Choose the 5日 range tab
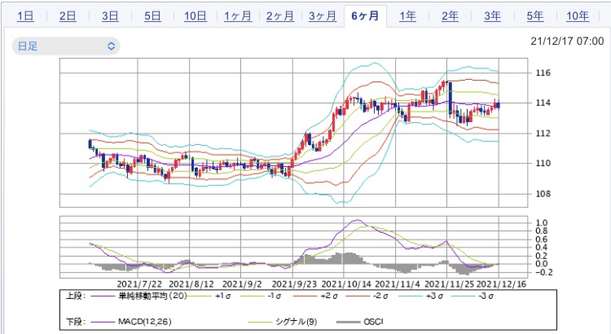Screen dimensions: 611x334 [x=152, y=16]
